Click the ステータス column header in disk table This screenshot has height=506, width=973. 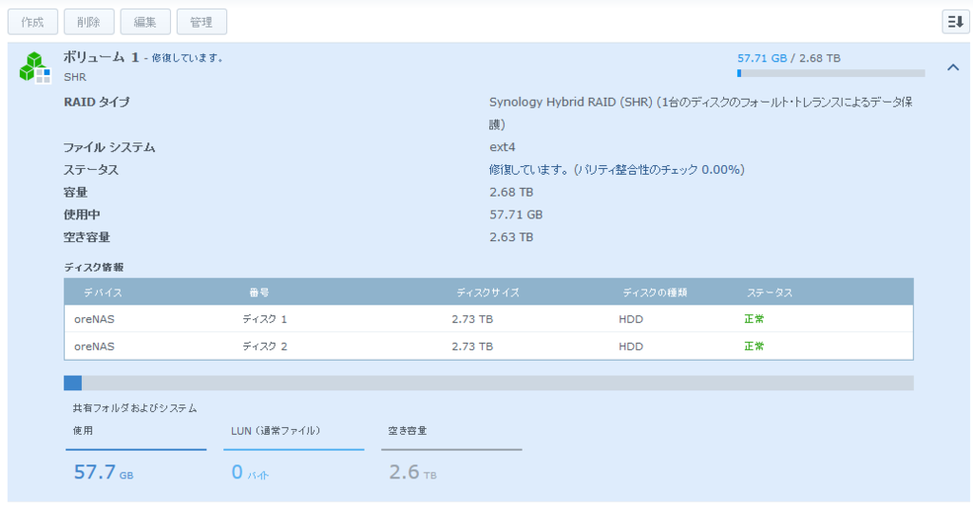click(x=770, y=292)
